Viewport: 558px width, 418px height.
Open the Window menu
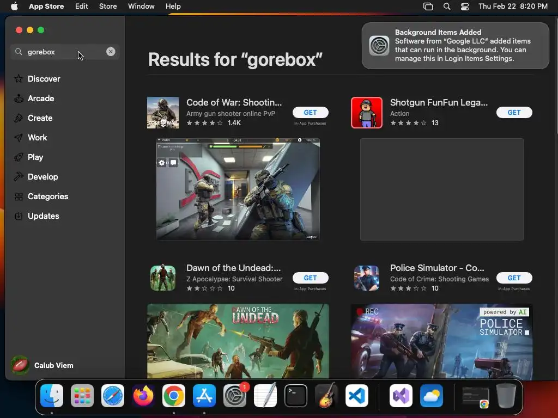point(141,6)
